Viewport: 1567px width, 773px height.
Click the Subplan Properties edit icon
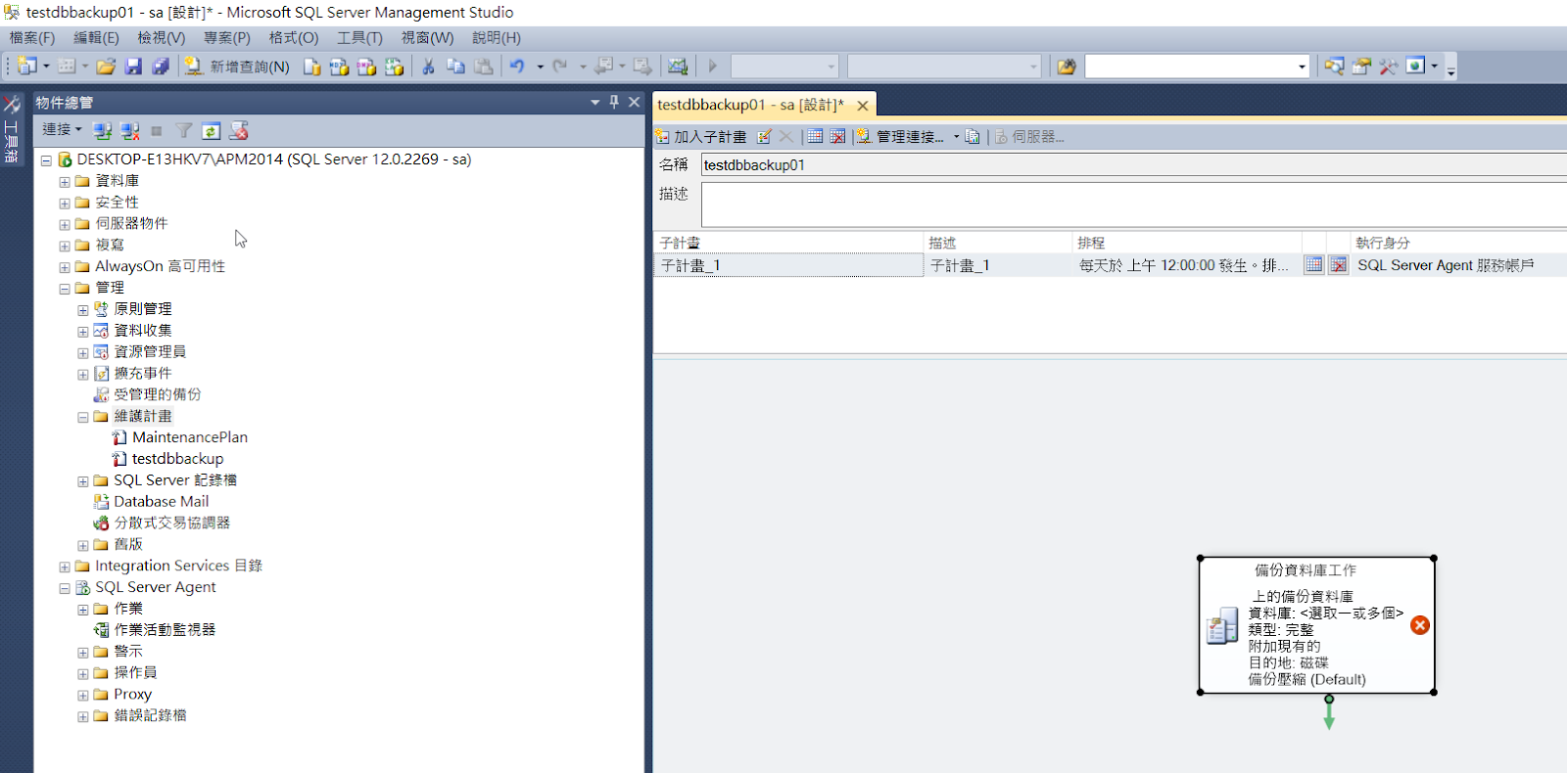(764, 137)
